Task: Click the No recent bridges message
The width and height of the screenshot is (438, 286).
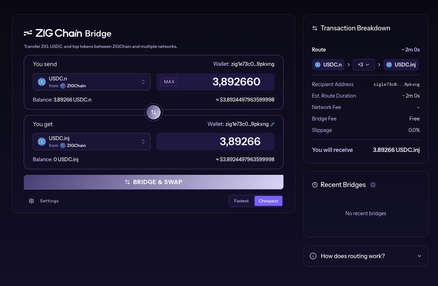Action: coord(366,213)
